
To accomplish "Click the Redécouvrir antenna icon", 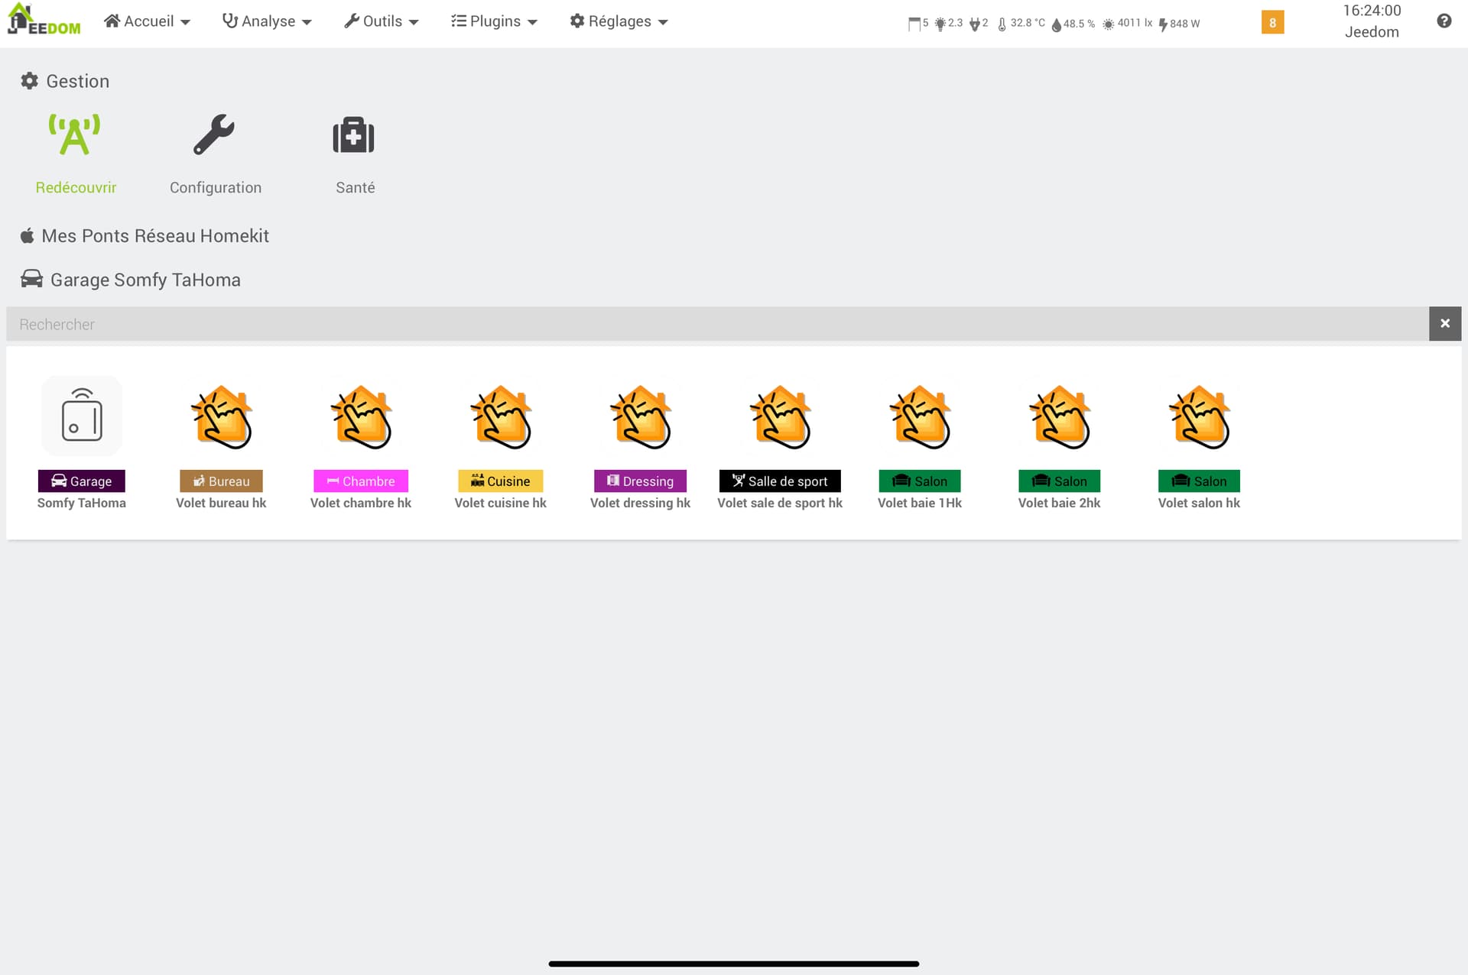I will [75, 136].
